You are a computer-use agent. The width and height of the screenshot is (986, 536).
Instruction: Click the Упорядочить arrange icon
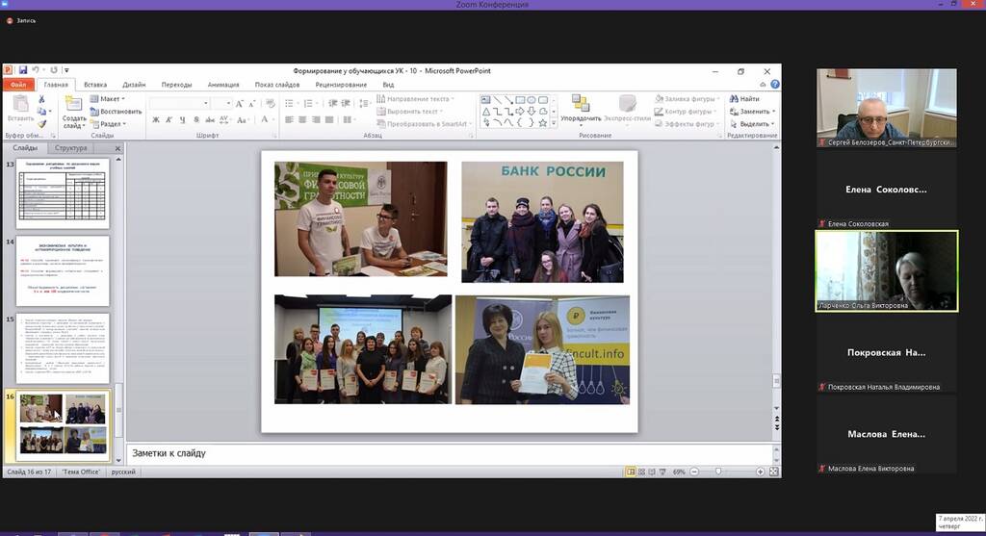coord(581,102)
